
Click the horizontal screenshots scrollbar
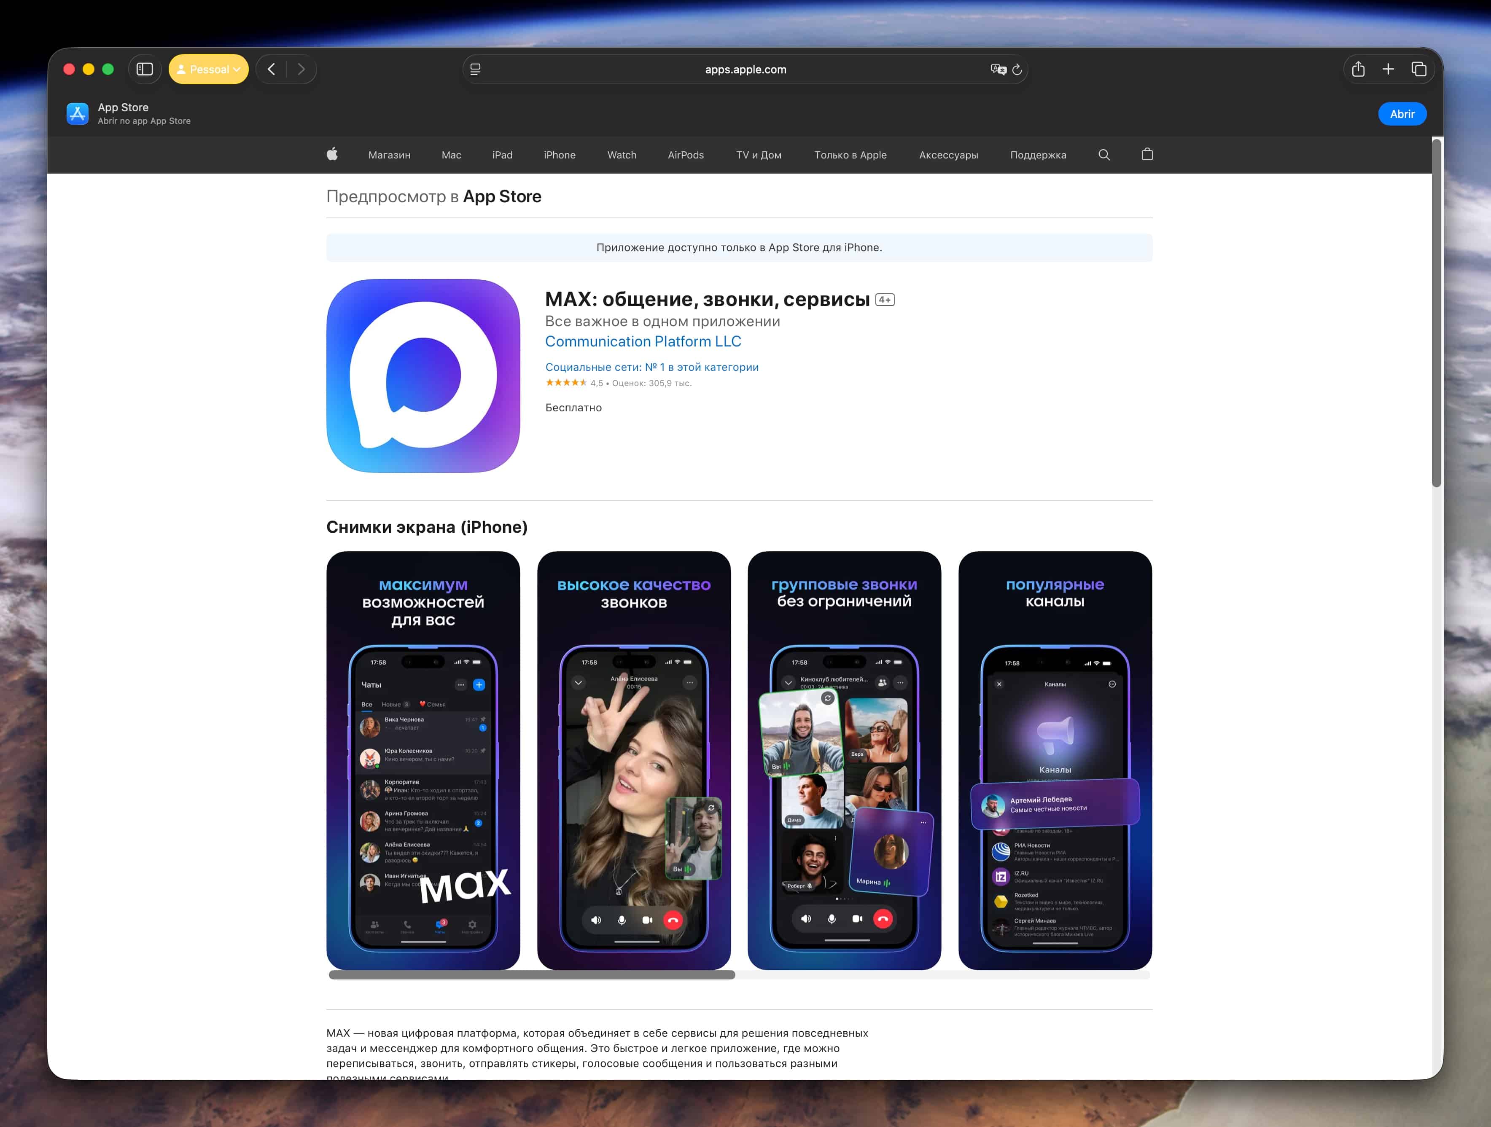[532, 975]
